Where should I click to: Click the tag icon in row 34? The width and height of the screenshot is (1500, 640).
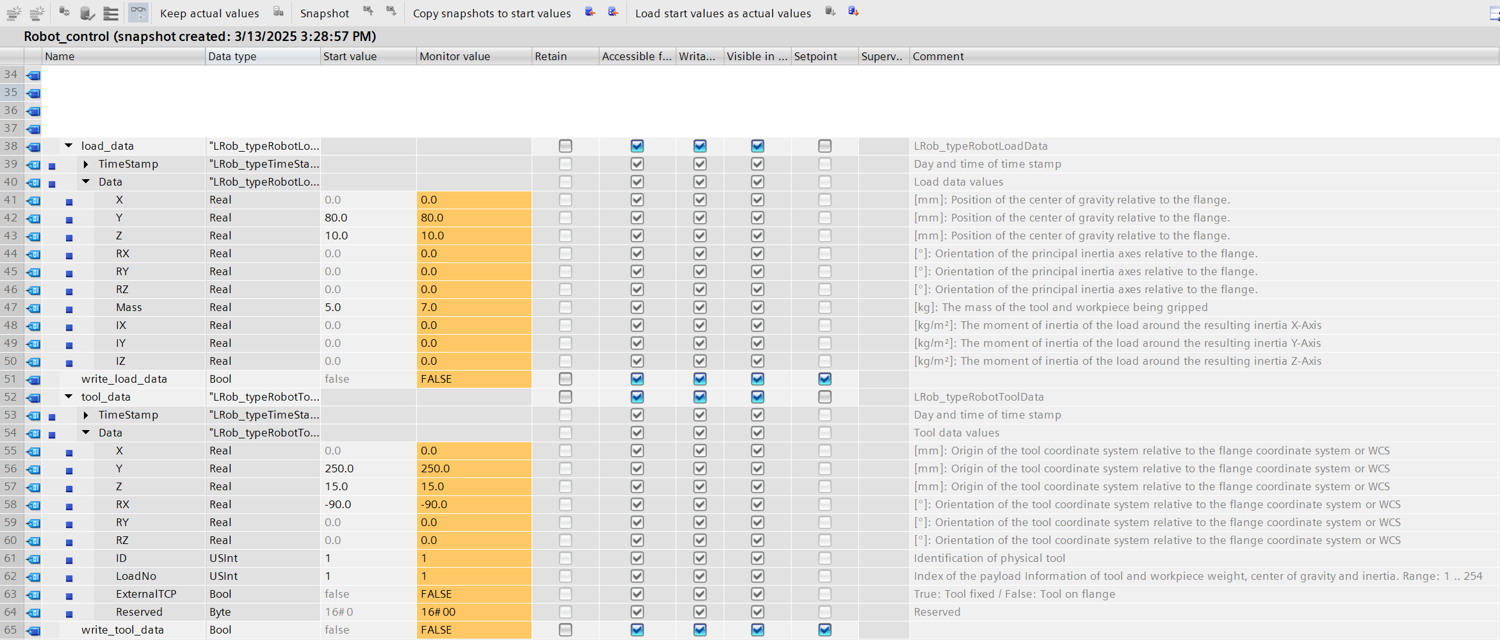pyautogui.click(x=33, y=76)
